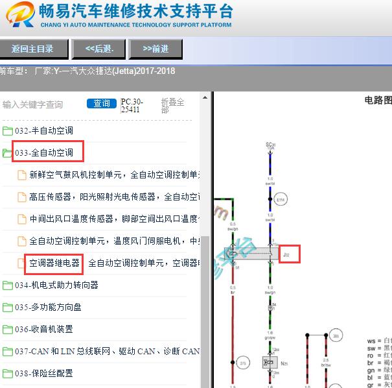Click SC fuse symbol atop diagram
The height and width of the screenshot is (388, 392).
click(x=270, y=147)
